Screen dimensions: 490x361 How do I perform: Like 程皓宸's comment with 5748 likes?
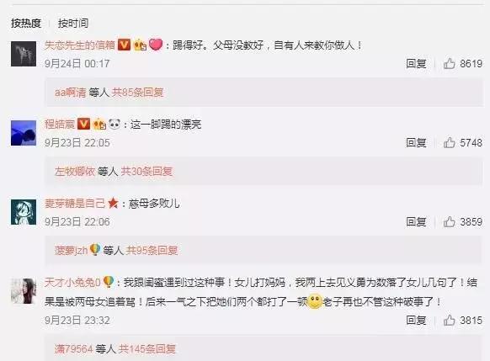[x=449, y=143]
